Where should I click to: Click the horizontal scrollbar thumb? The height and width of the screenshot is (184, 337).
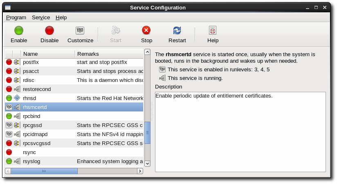pyautogui.click(x=44, y=171)
